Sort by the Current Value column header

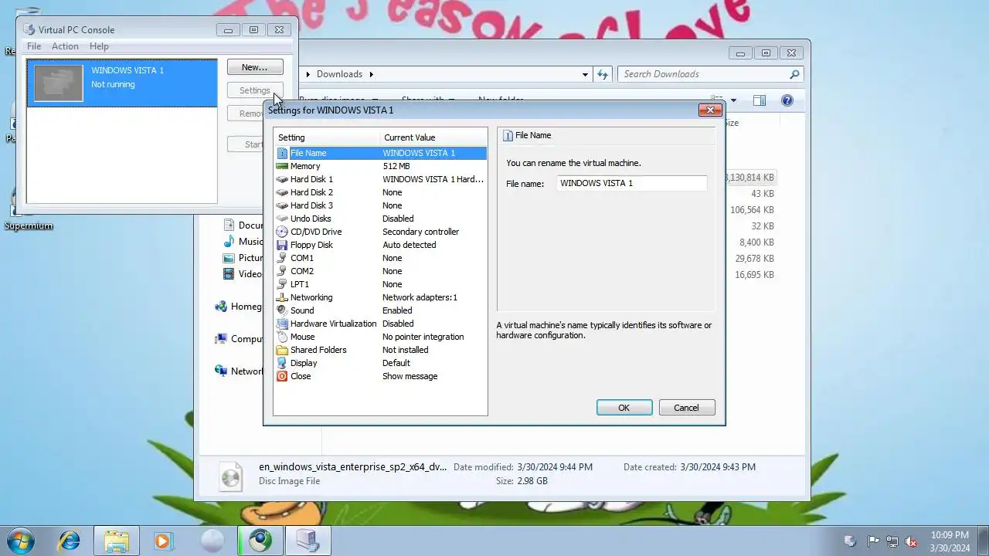click(x=434, y=137)
